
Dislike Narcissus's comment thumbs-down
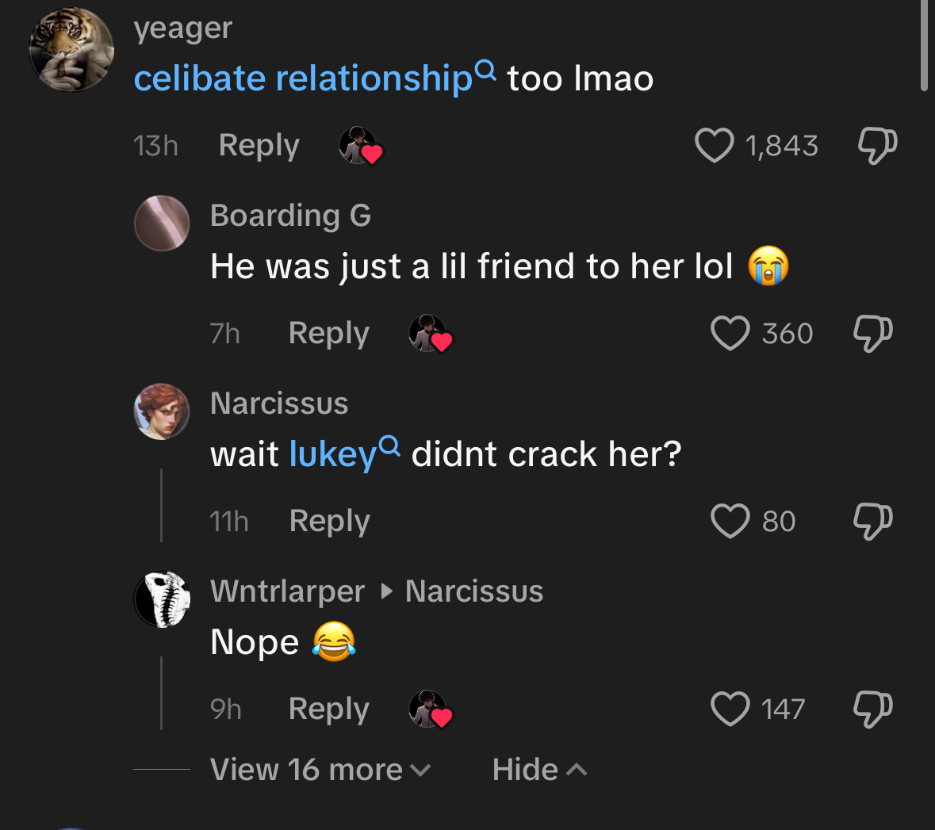tap(873, 522)
